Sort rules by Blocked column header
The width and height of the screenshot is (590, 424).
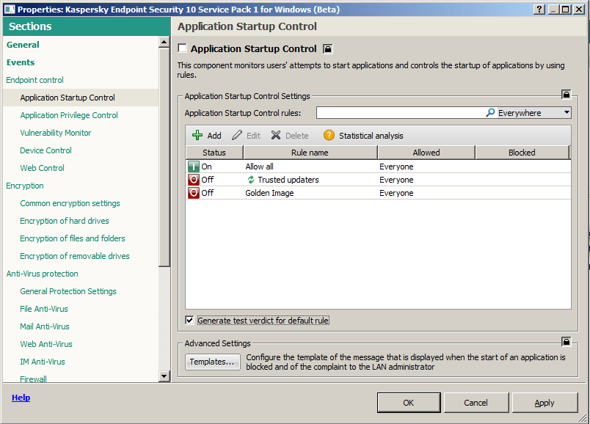(522, 153)
